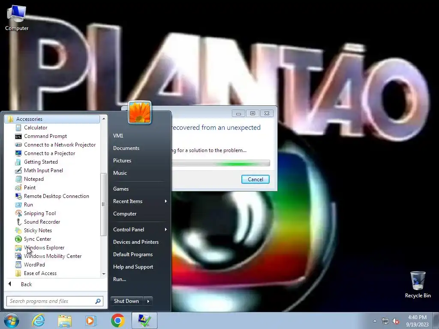
Task: Click the search magnifier icon
Action: pos(98,301)
